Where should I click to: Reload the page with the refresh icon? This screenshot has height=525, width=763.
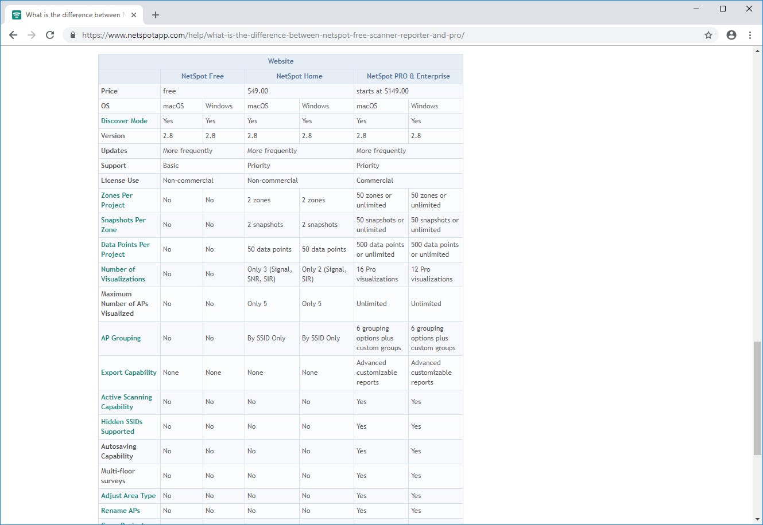click(x=50, y=35)
